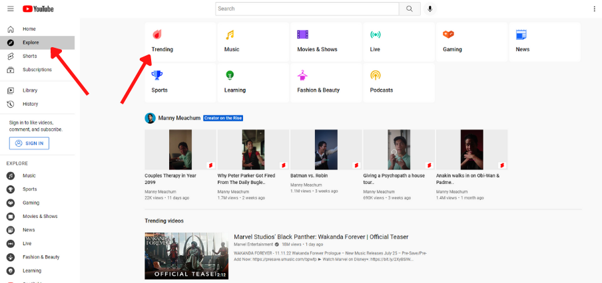Open the Trending category card

point(180,42)
